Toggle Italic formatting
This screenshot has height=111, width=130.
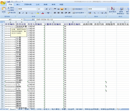[x=23, y=13]
